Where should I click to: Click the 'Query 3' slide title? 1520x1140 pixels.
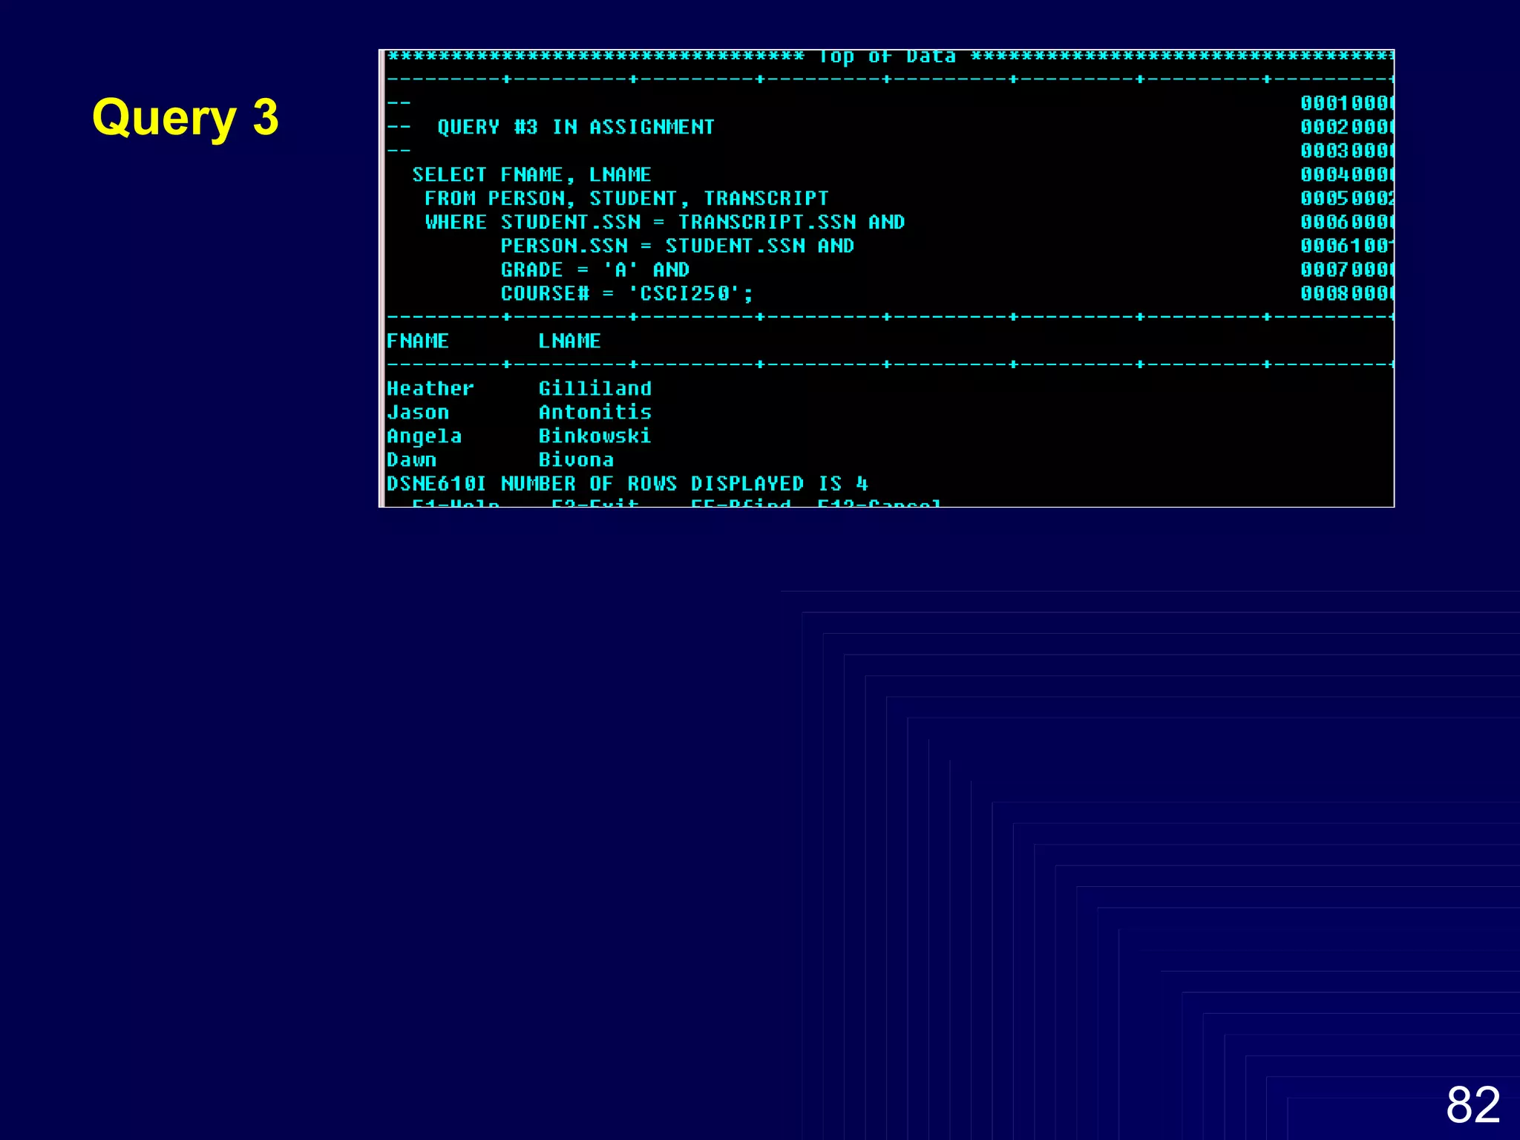click(x=185, y=118)
